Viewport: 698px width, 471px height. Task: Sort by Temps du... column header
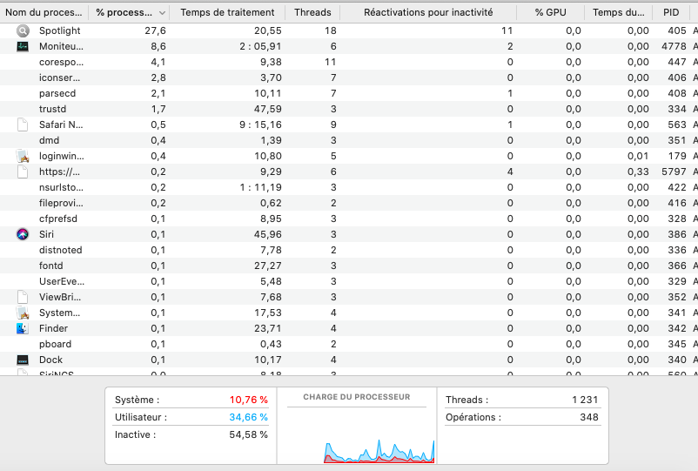tap(618, 12)
